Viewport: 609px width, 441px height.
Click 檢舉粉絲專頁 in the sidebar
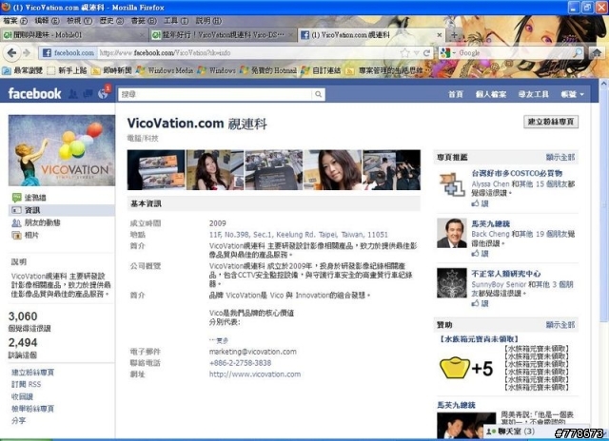coord(32,409)
